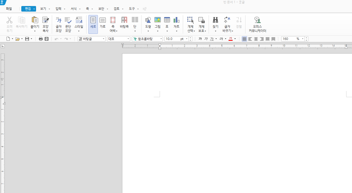Viewport: 352px width, 193px height.
Task: Click the 단 (columns) icon
Action: pos(135,20)
